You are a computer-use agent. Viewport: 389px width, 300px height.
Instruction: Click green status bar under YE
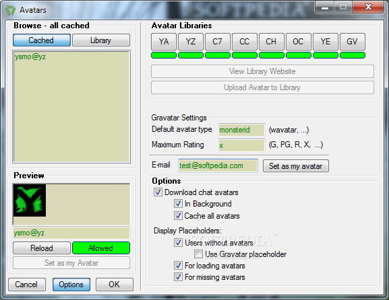click(326, 55)
